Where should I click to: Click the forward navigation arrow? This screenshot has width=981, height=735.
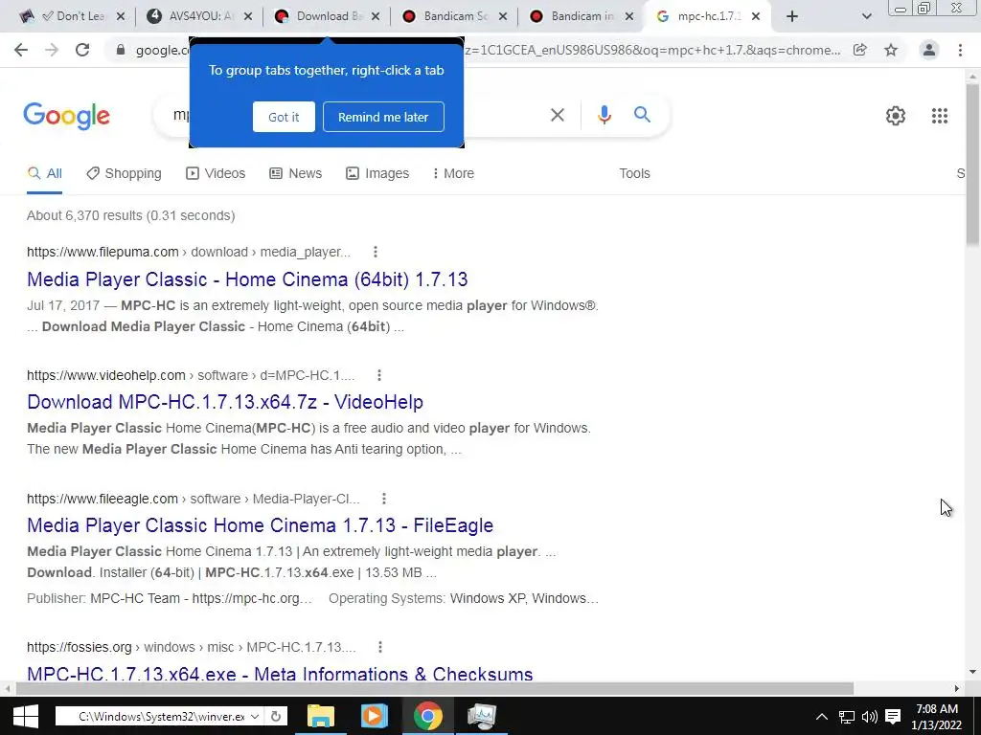tap(52, 50)
